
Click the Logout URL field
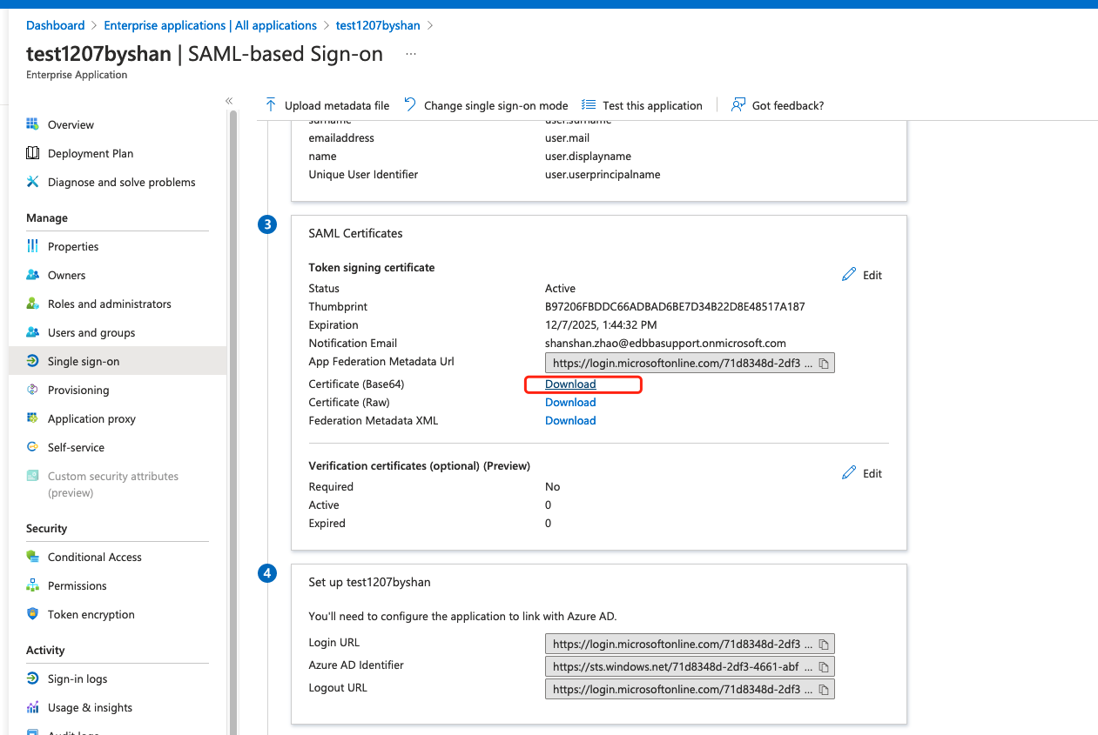[690, 690]
